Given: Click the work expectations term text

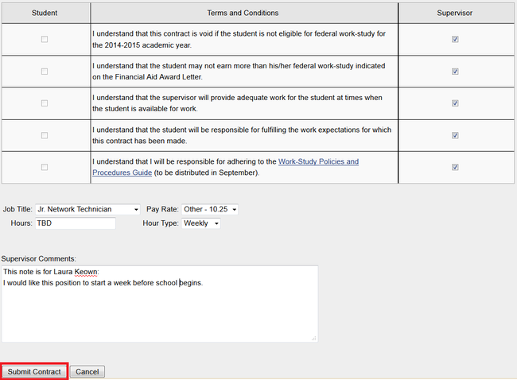Looking at the screenshot, I should click(242, 135).
